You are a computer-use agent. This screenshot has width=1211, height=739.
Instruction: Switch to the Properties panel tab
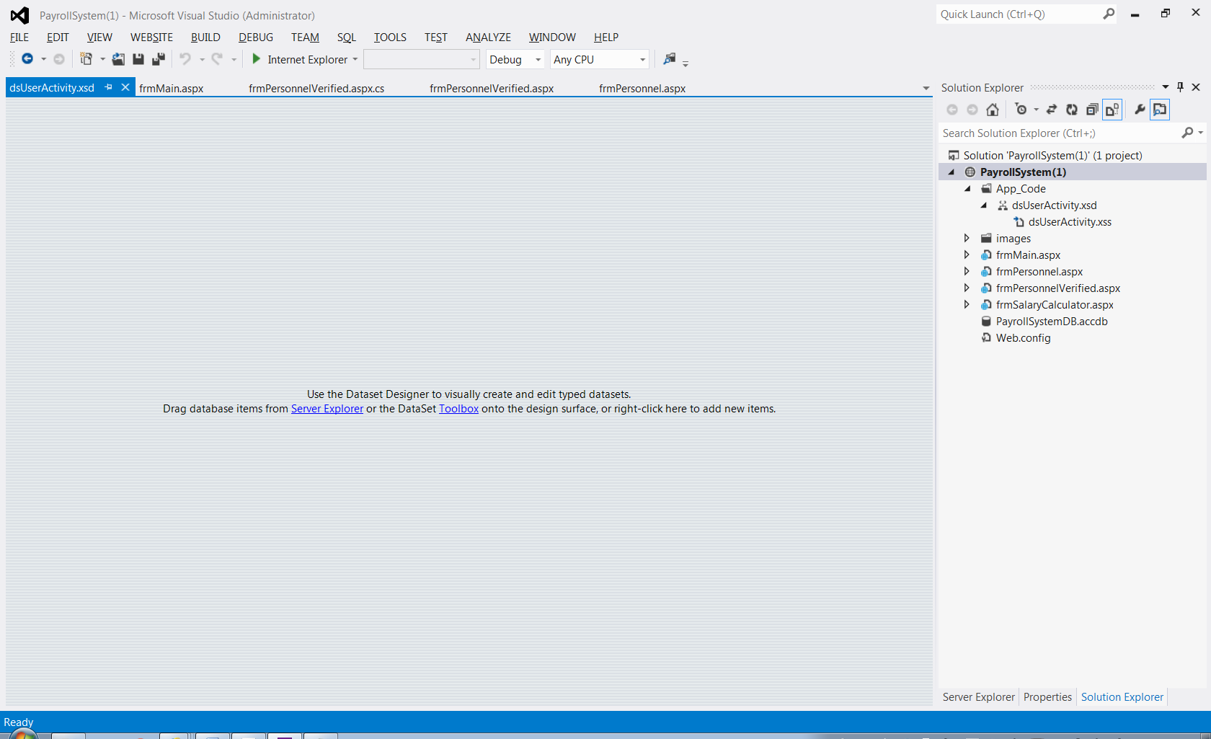point(1047,696)
